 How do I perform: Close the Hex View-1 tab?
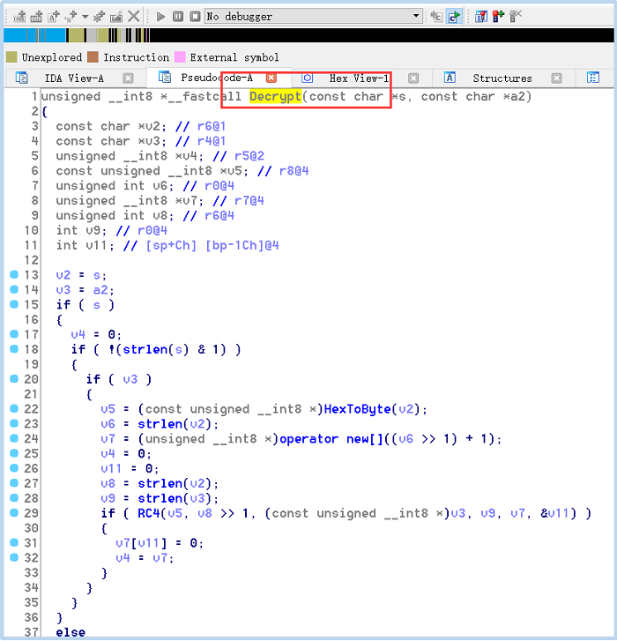(x=413, y=78)
